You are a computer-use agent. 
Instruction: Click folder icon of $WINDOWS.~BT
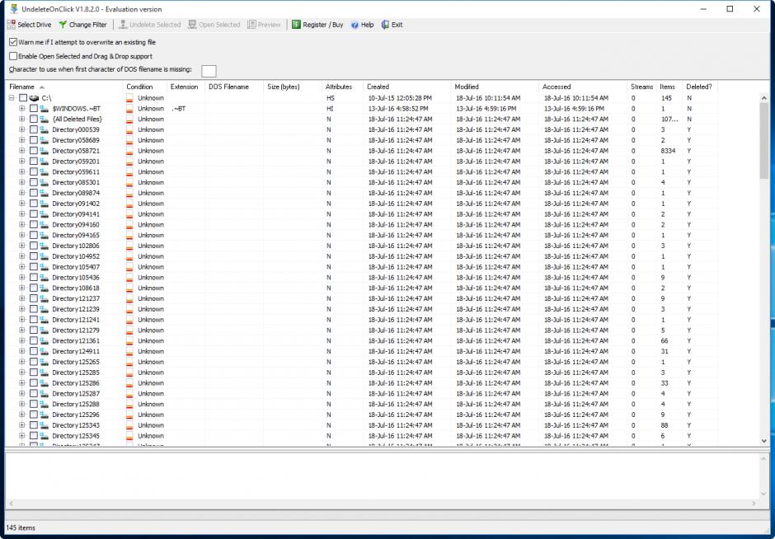[45, 108]
